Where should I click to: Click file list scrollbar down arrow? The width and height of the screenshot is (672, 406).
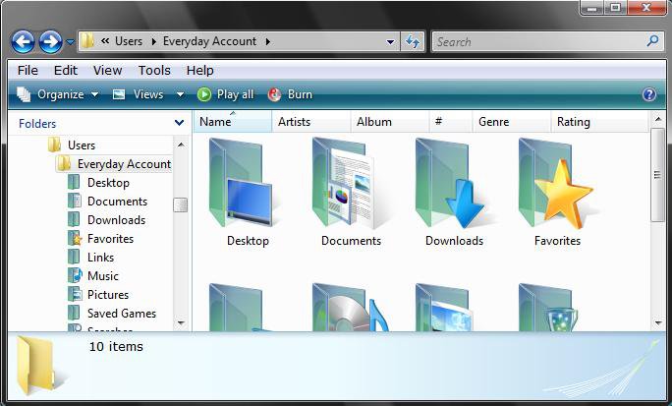pyautogui.click(x=658, y=322)
